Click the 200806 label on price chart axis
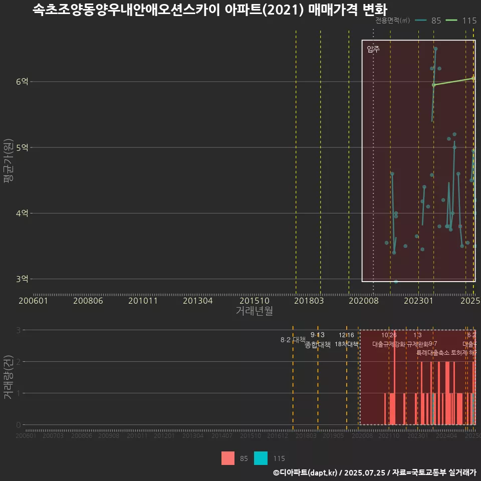The image size is (481, 481). (88, 301)
